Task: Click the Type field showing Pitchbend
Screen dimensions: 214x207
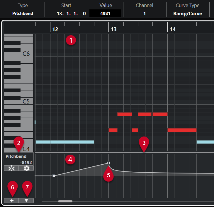Action: [x=23, y=14]
